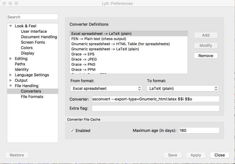Open the To format dropdown
Image resolution: width=235 pixels, height=164 pixels.
182,88
